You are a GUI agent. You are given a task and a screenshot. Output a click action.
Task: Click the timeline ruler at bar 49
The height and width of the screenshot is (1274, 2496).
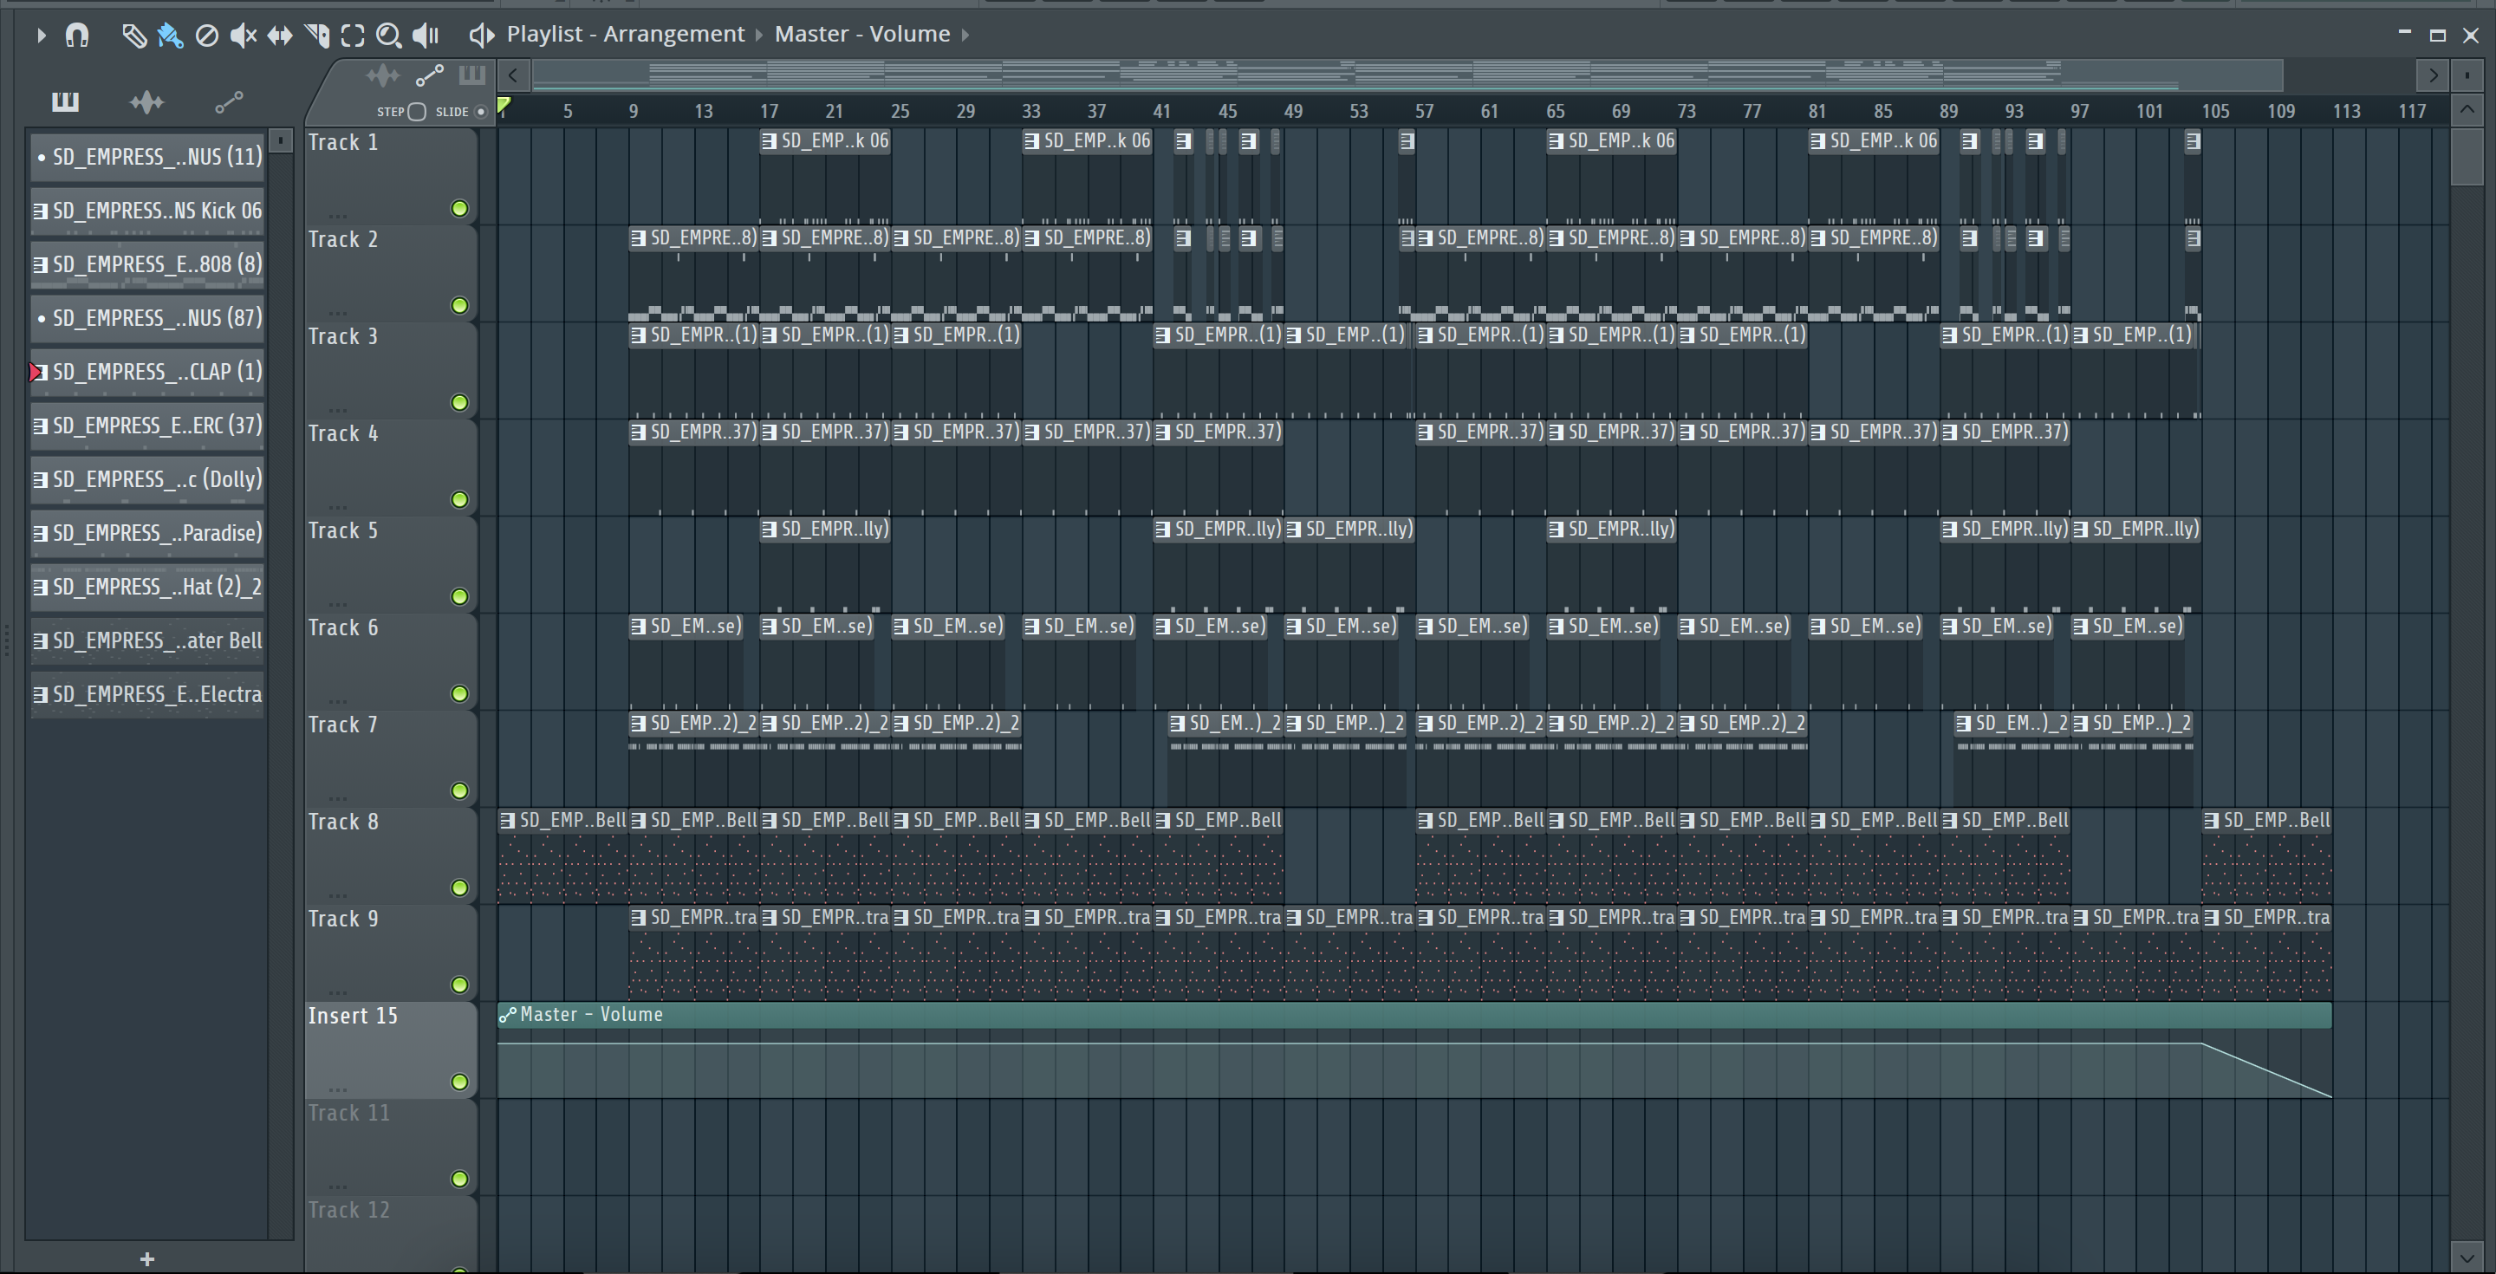point(1292,112)
